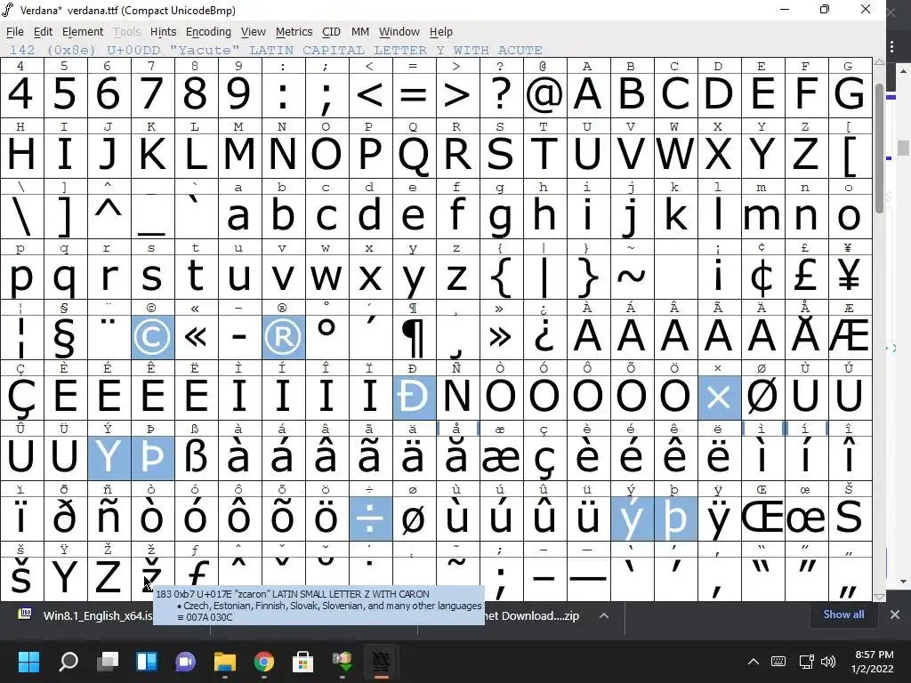Show hidden system tray icons

tap(753, 661)
